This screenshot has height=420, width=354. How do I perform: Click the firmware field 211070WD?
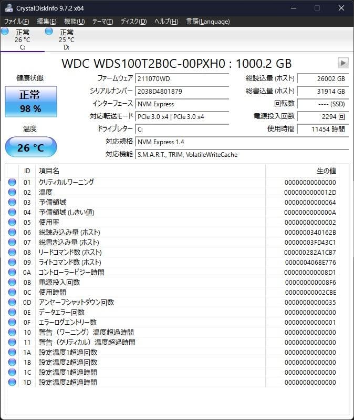pyautogui.click(x=182, y=79)
